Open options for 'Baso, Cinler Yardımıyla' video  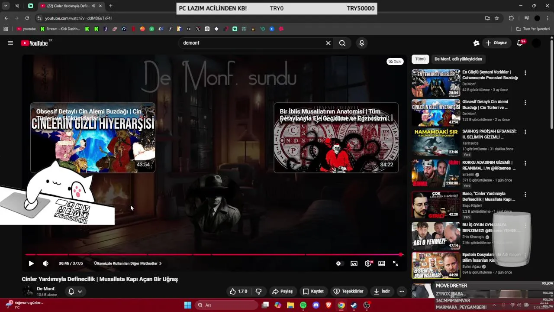(525, 195)
